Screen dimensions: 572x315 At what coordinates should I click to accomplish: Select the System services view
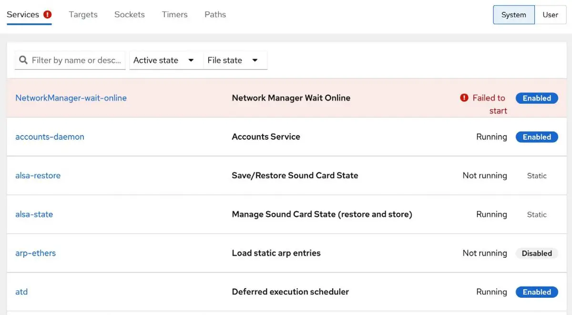[x=514, y=15]
